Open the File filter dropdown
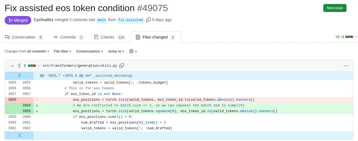The width and height of the screenshot is (358, 141). point(63,51)
